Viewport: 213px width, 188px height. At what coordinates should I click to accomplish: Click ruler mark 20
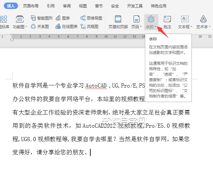(x=200, y=37)
